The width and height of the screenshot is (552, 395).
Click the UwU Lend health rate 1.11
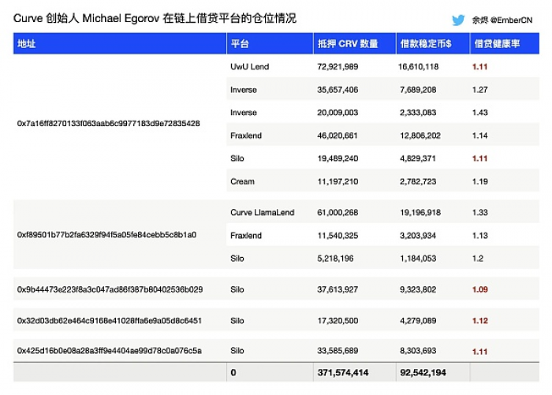pos(479,67)
